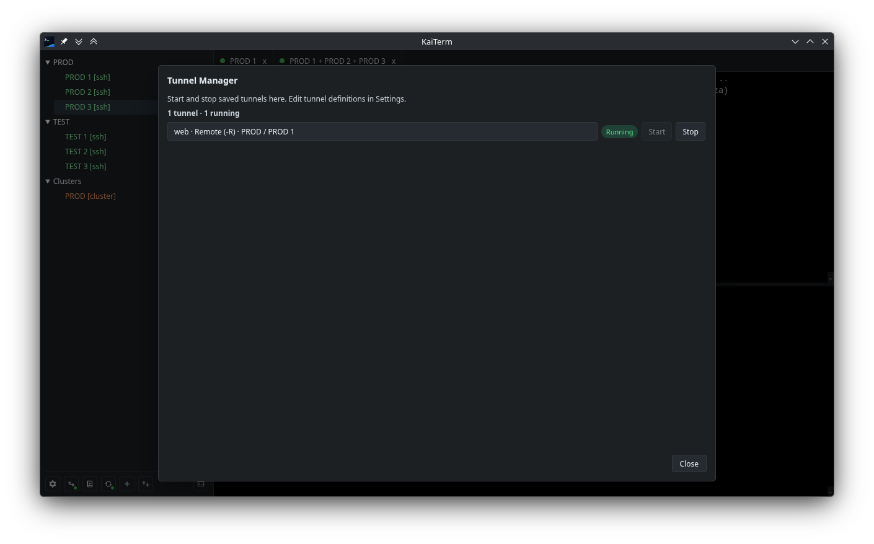This screenshot has height=544, width=874.
Task: Open settings via gear icon
Action: coord(53,484)
